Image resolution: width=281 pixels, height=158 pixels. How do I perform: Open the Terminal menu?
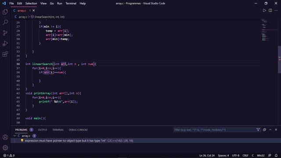[x=71, y=4]
